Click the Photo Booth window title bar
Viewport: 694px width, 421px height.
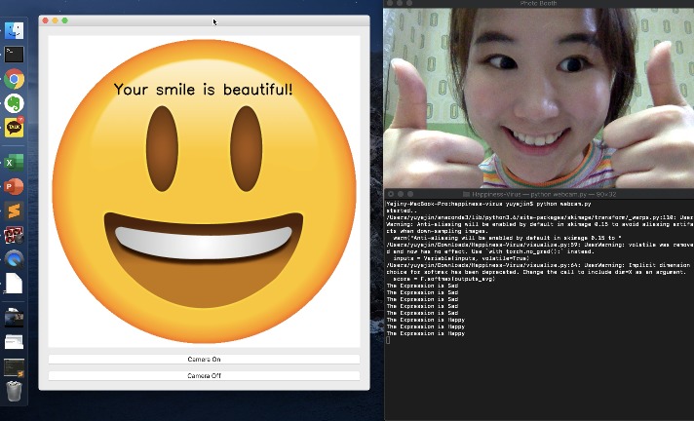point(539,4)
